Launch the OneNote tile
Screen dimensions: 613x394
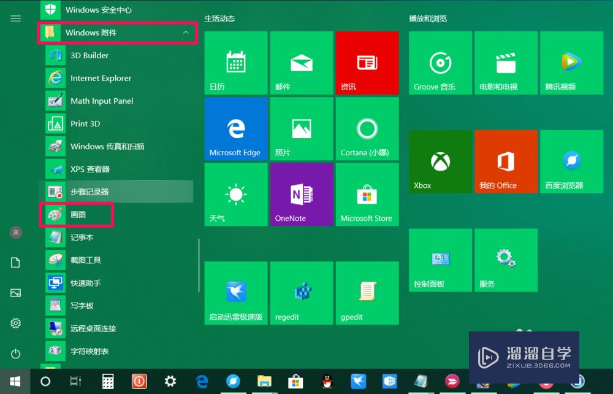302,195
